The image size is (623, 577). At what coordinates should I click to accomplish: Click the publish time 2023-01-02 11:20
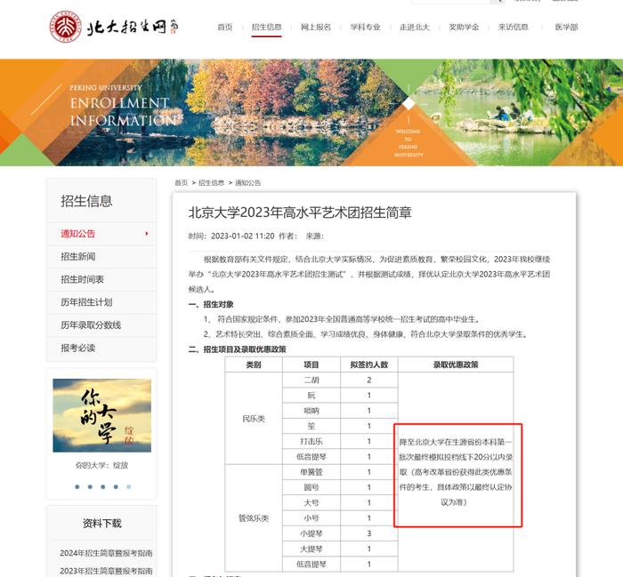pos(242,236)
